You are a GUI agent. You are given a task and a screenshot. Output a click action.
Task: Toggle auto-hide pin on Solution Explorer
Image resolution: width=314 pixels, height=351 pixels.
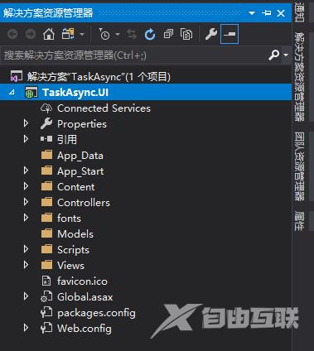(267, 13)
